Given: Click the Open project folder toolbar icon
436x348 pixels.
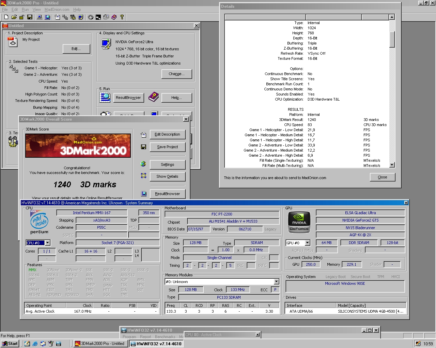Looking at the screenshot, I should [x=14, y=17].
